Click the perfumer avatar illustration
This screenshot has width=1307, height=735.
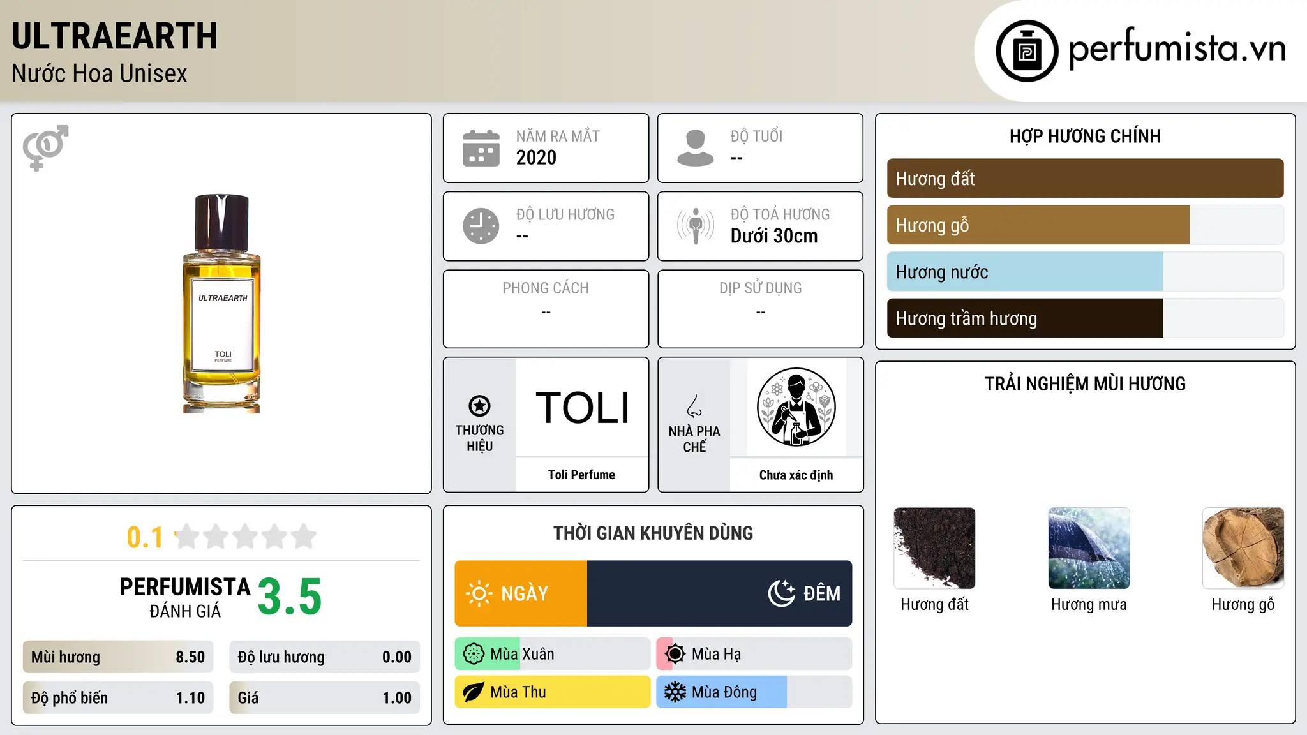pos(796,407)
